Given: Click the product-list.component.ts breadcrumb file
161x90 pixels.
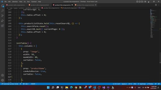Looking at the screenshot, I should coord(50,8).
